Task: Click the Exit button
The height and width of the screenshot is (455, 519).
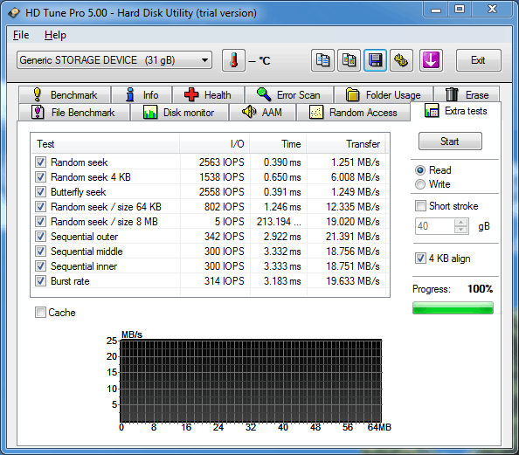Action: point(478,60)
